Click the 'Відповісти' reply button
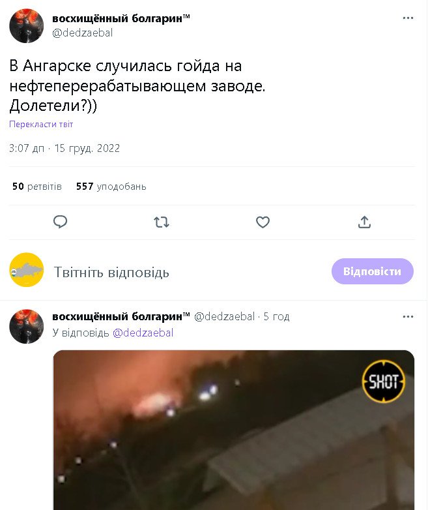 tap(373, 271)
